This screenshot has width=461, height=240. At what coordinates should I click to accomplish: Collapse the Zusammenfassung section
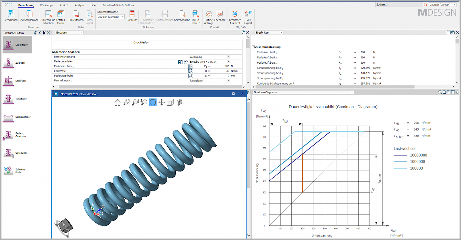(253, 47)
